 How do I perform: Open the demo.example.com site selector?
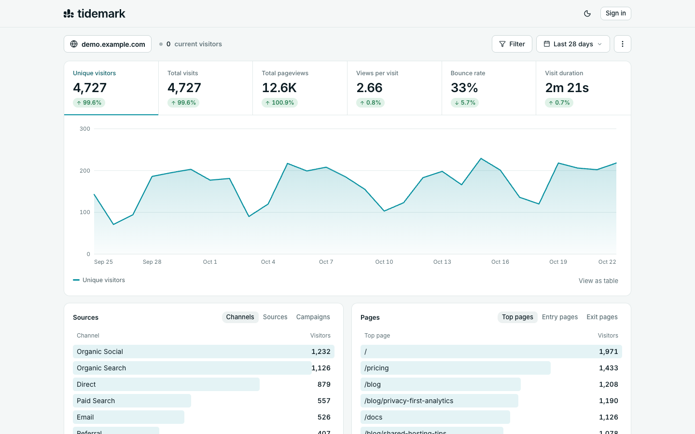tap(108, 44)
